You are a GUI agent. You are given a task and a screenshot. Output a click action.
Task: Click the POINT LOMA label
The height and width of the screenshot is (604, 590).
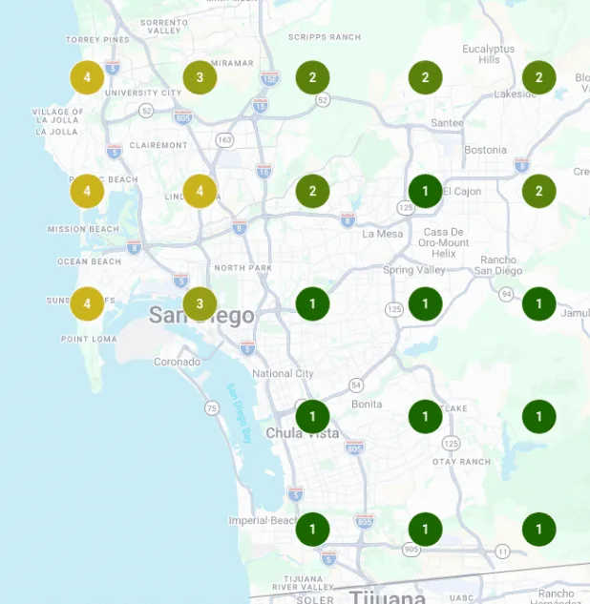pyautogui.click(x=89, y=339)
